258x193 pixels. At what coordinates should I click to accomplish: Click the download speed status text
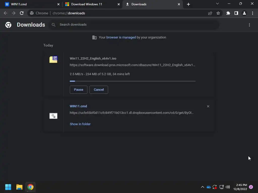coord(100,74)
